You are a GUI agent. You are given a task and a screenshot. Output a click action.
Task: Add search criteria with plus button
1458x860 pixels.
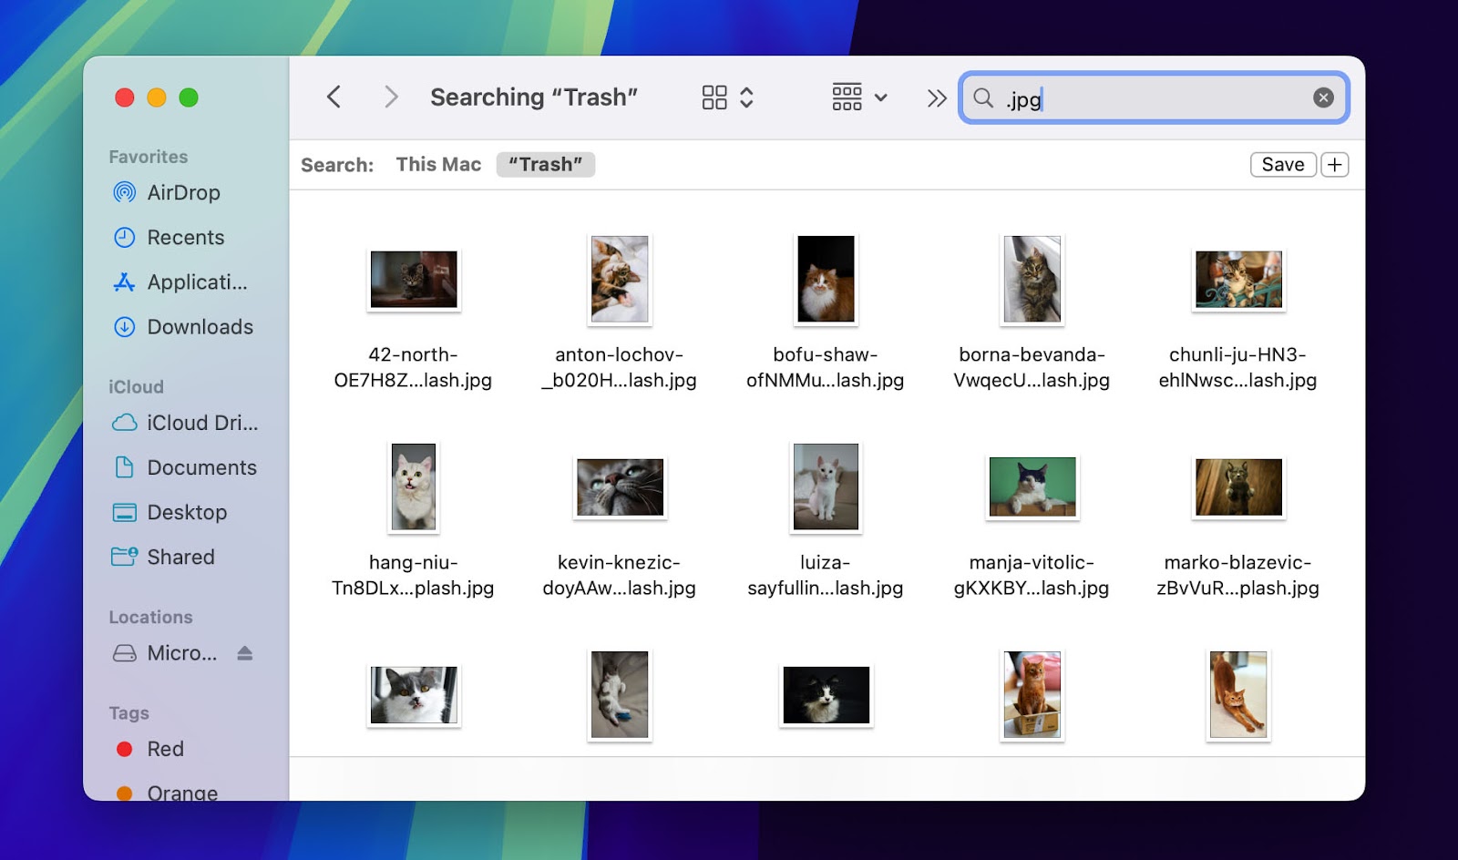pyautogui.click(x=1335, y=164)
